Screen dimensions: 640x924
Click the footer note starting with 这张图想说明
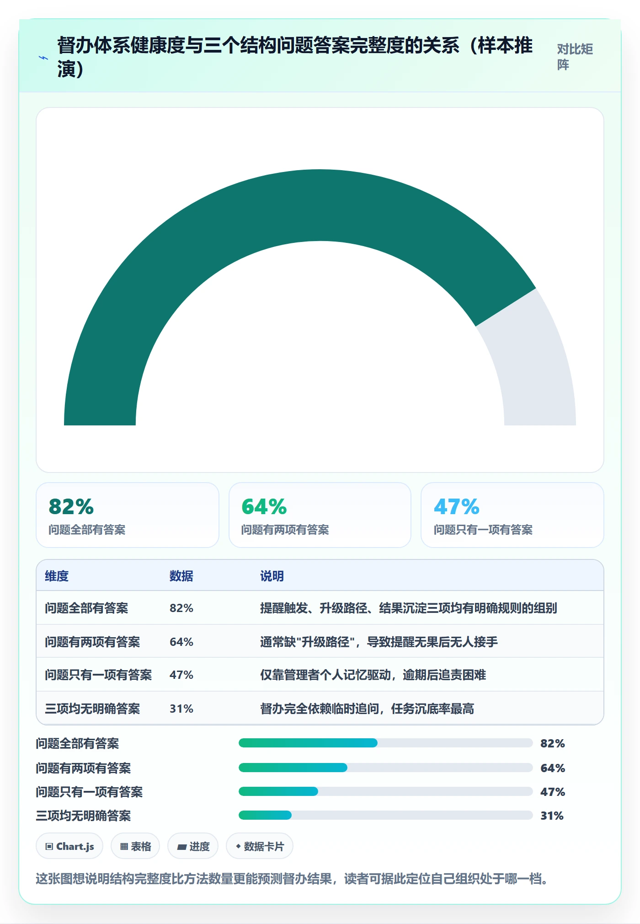point(292,879)
